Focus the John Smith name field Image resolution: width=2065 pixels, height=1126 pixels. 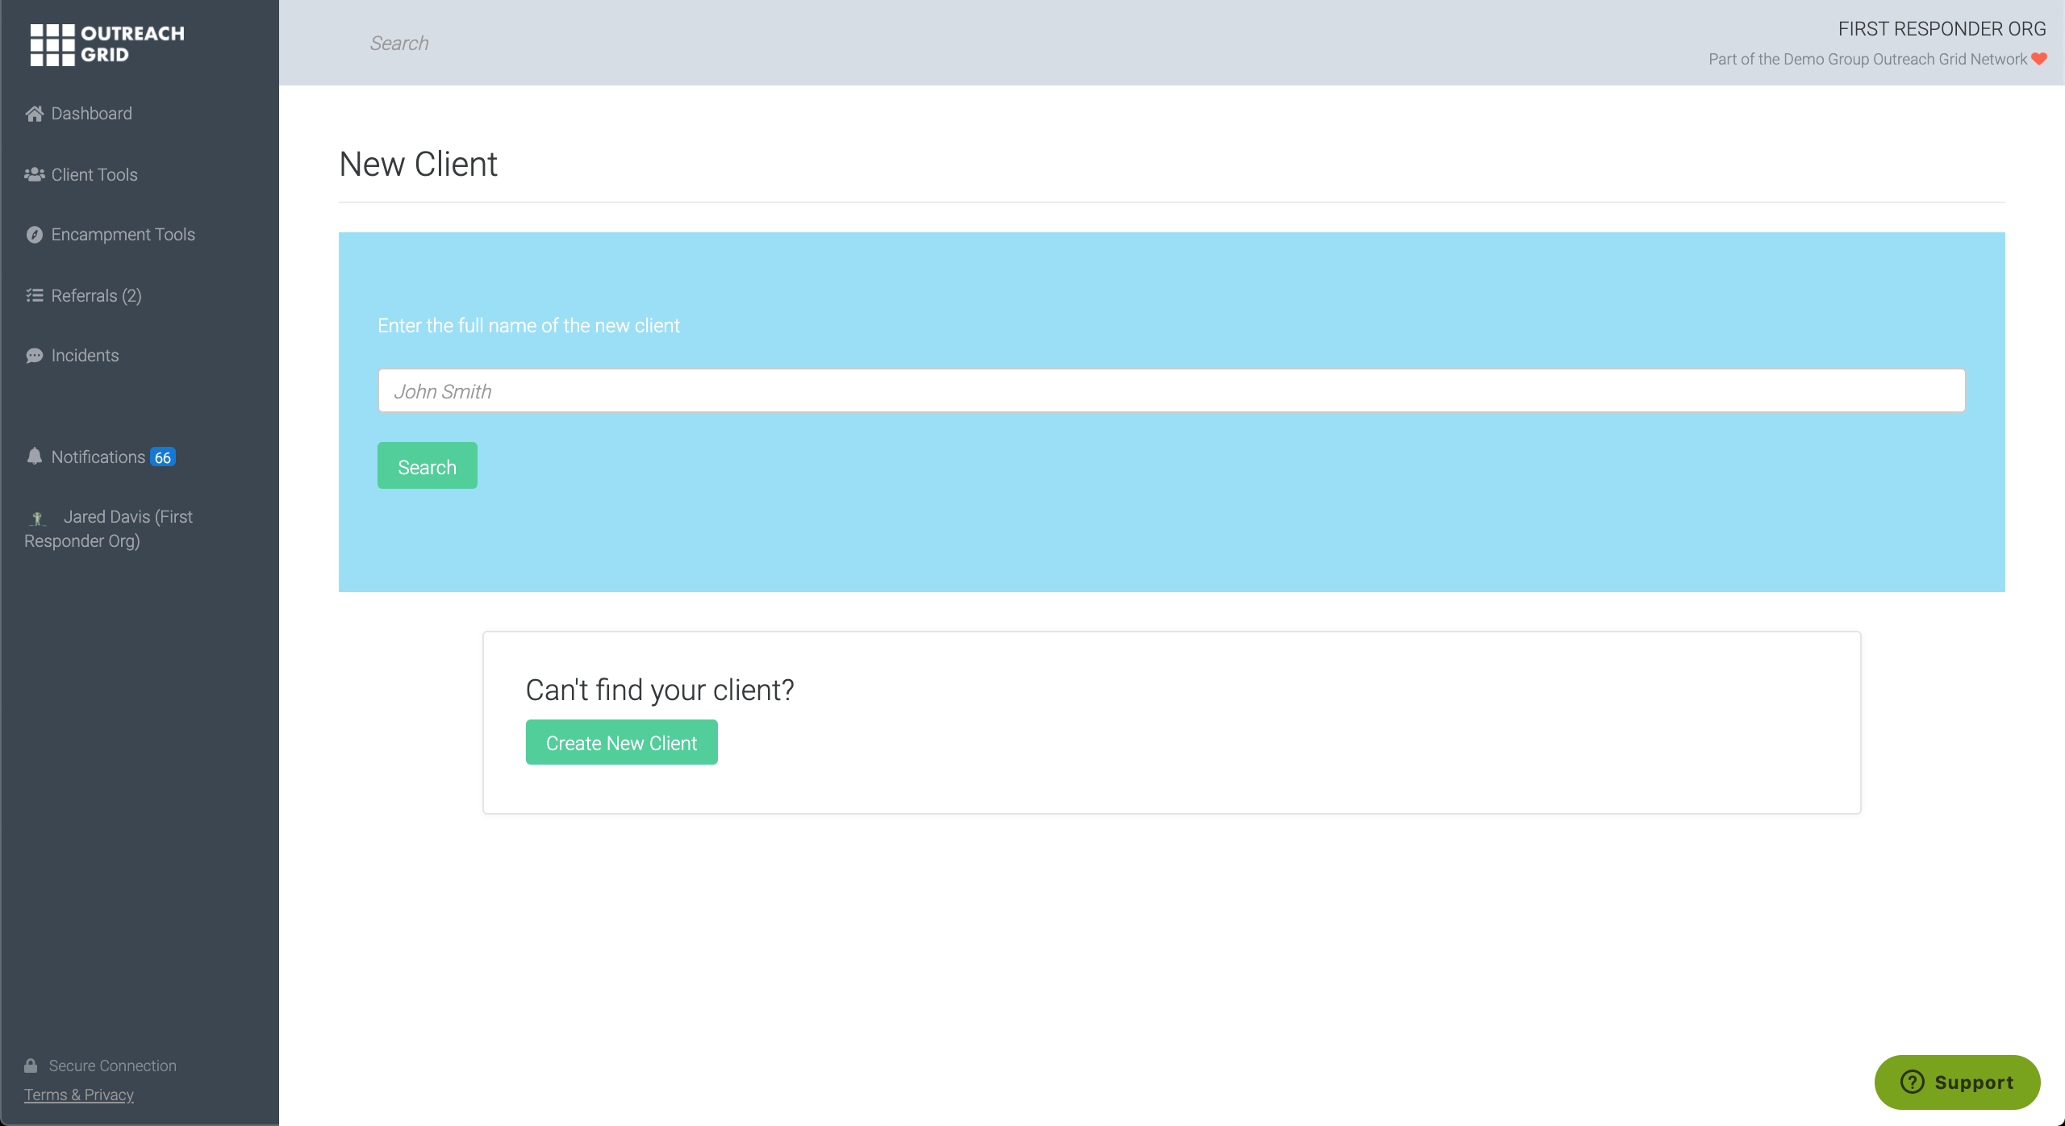pyautogui.click(x=1171, y=391)
